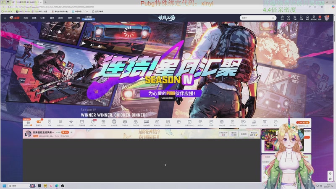Open the 斗鱼BUFF toolbar icon
Image resolution: width=336 pixels, height=189 pixels.
(x=254, y=123)
